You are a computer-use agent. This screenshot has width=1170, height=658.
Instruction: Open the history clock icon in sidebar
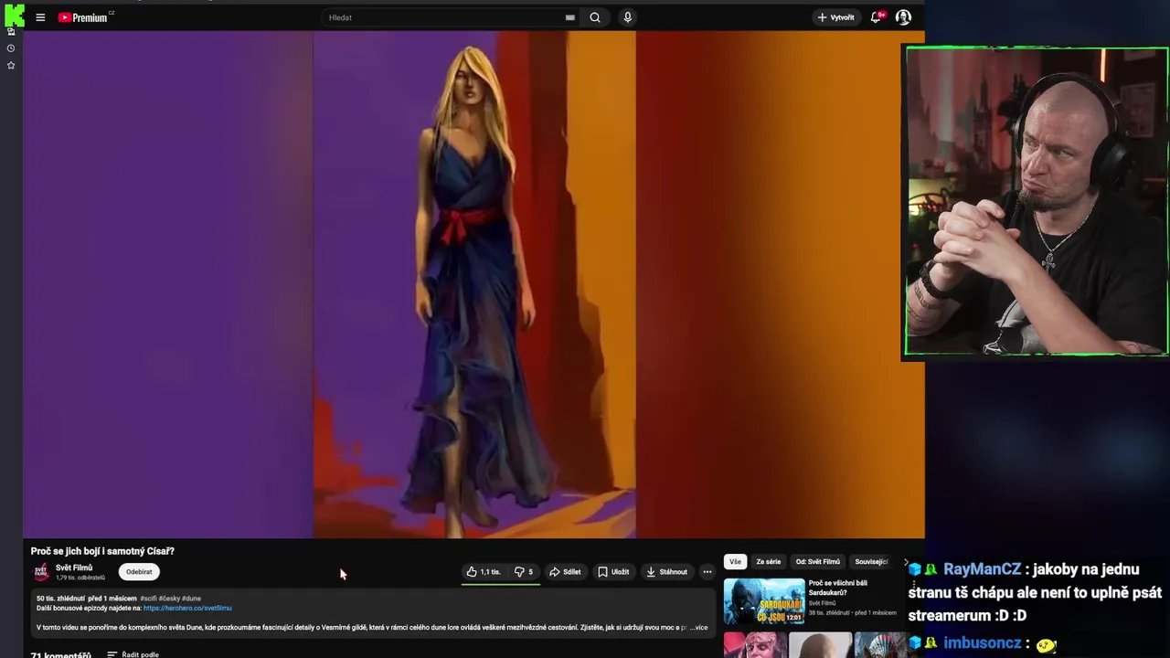pyautogui.click(x=11, y=48)
